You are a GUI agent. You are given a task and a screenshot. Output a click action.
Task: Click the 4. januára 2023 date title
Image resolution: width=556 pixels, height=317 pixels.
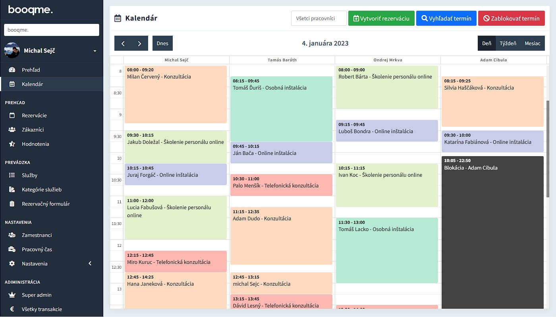pos(325,43)
